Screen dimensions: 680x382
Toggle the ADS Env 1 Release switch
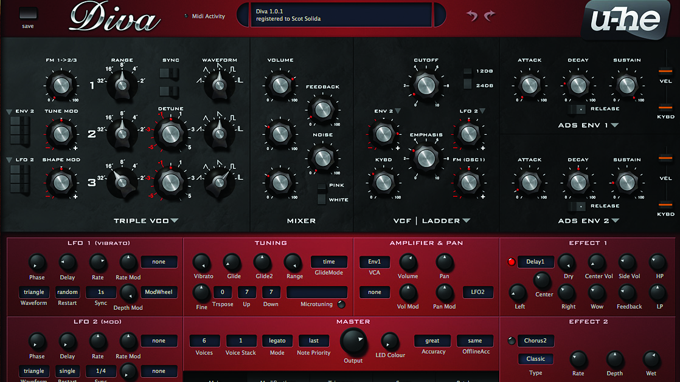pos(577,109)
